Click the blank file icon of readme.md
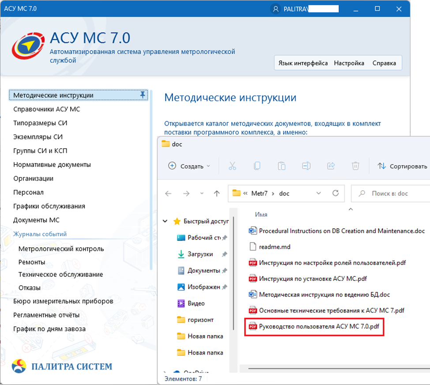 click(x=253, y=247)
